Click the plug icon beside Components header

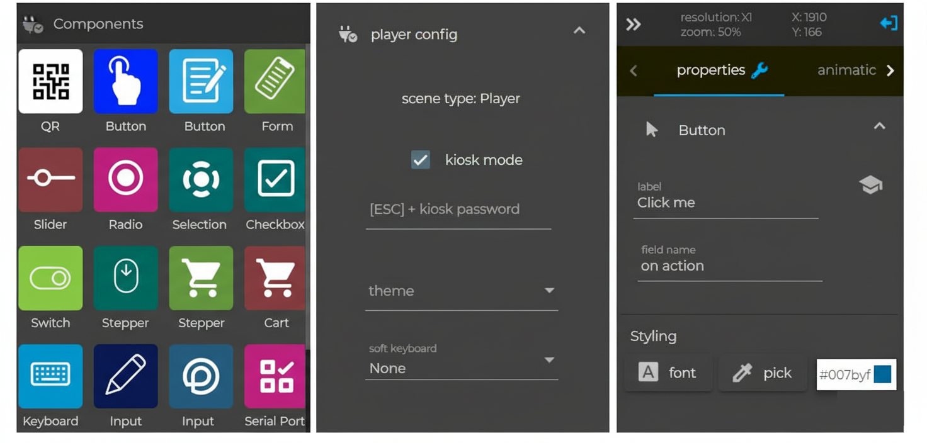[x=33, y=25]
